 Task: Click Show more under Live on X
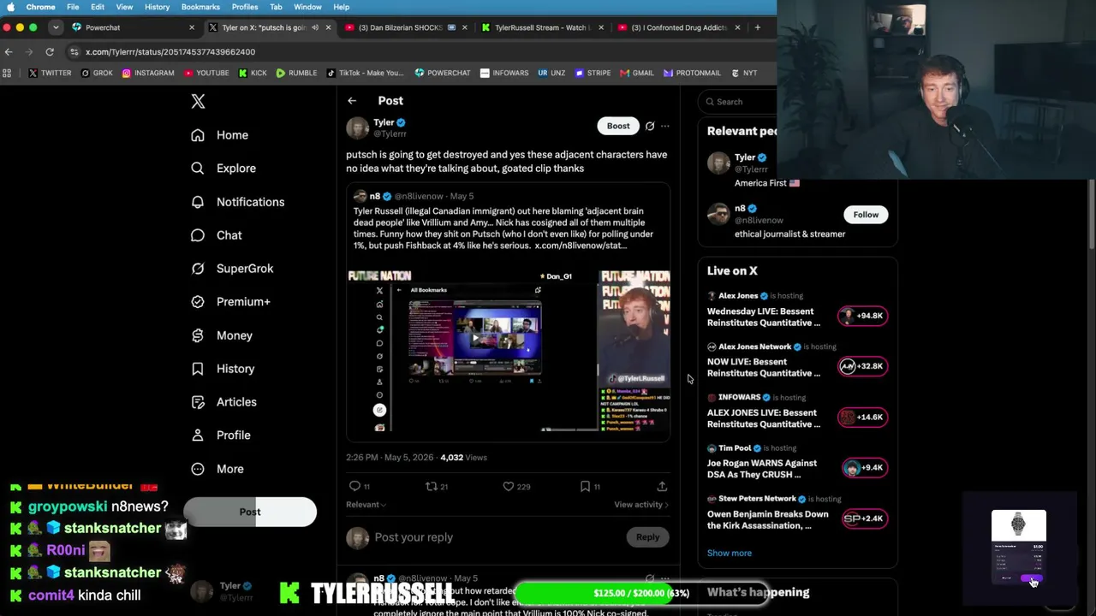(x=730, y=553)
